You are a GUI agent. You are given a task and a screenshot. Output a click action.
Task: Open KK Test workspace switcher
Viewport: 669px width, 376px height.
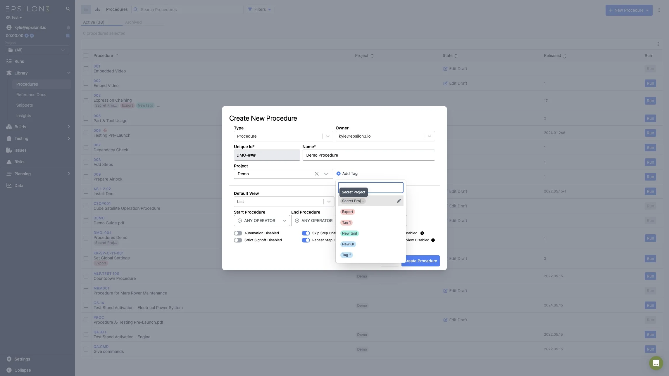pyautogui.click(x=14, y=18)
